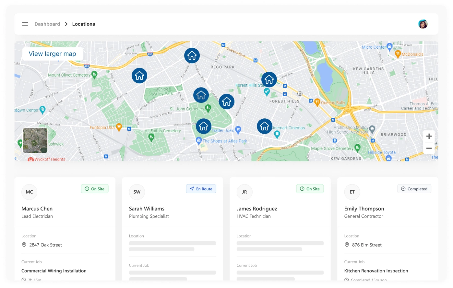
Task: Switch to satellite map view thumbnail
Action: 35,140
